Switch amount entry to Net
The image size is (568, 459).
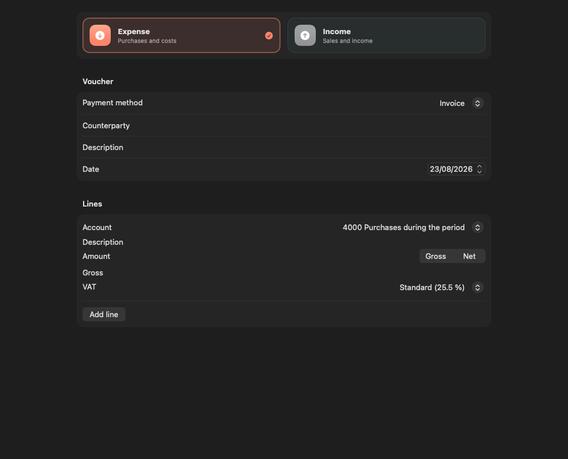[469, 256]
